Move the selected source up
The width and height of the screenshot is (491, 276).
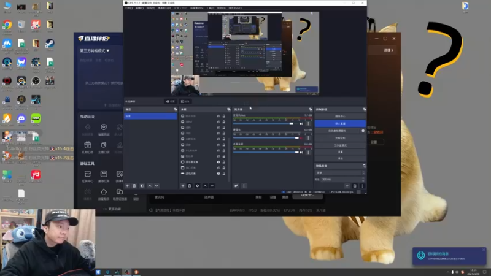click(x=205, y=186)
